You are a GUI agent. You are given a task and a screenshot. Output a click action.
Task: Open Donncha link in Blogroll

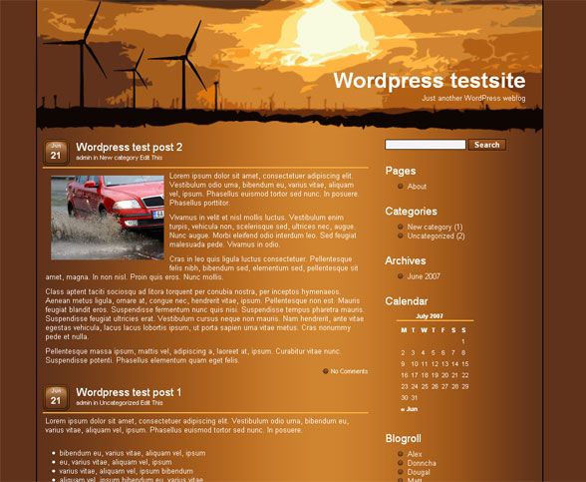[422, 463]
